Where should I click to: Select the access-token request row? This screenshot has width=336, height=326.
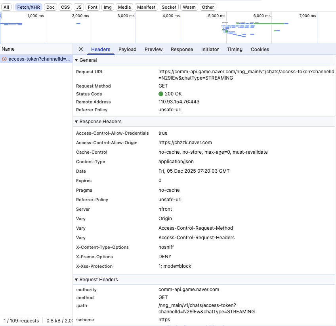tap(36, 59)
